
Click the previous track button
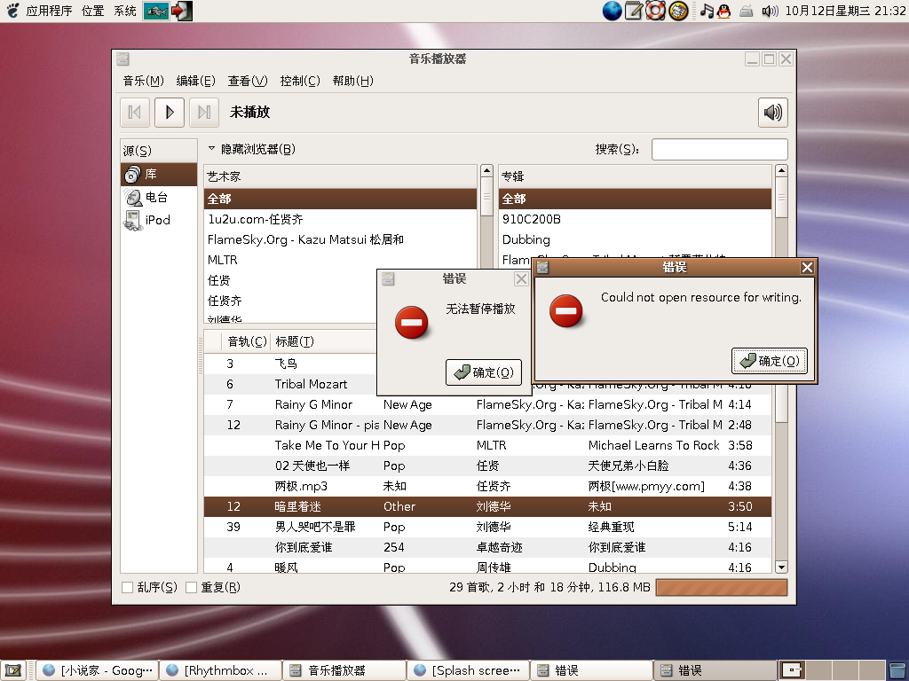(135, 113)
